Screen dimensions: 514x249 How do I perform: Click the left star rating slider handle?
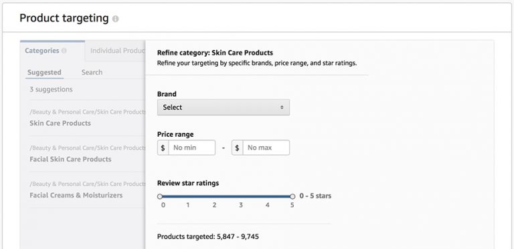pyautogui.click(x=160, y=196)
